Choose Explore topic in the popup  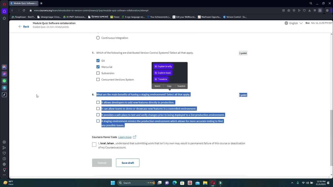point(162,73)
